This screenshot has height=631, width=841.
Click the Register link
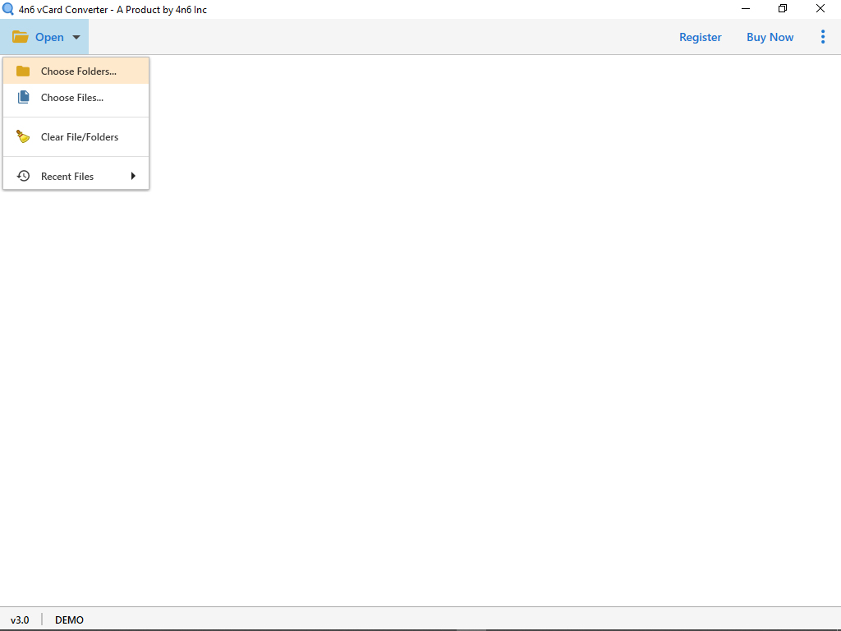click(x=700, y=37)
